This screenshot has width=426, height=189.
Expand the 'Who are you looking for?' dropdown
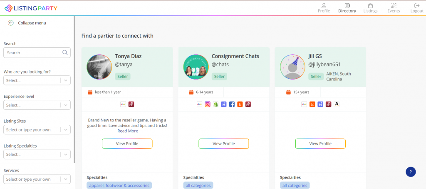(37, 80)
